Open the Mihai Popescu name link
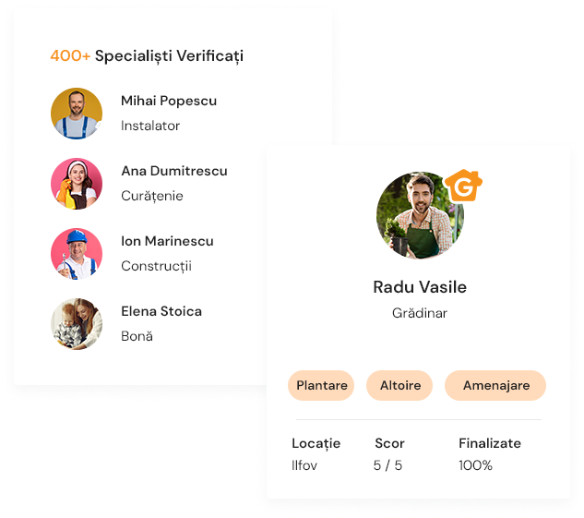The height and width of the screenshot is (518, 584). pyautogui.click(x=169, y=101)
